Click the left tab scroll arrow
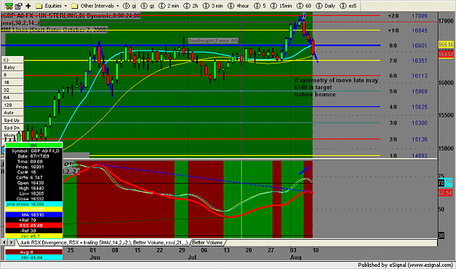This screenshot has height=269, width=456. click(4, 242)
